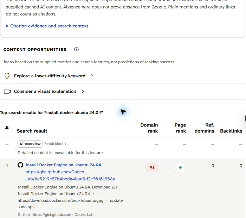Click the GitHub breadcrumb source line
This screenshot has width=246, height=218.
point(56,214)
